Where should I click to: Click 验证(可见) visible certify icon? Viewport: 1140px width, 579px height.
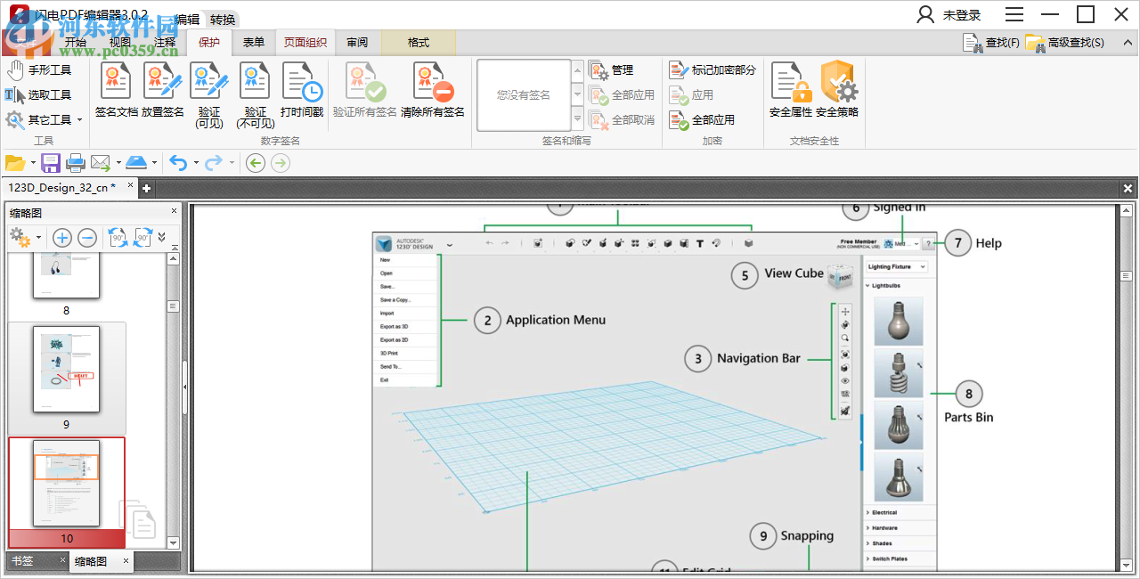(209, 95)
